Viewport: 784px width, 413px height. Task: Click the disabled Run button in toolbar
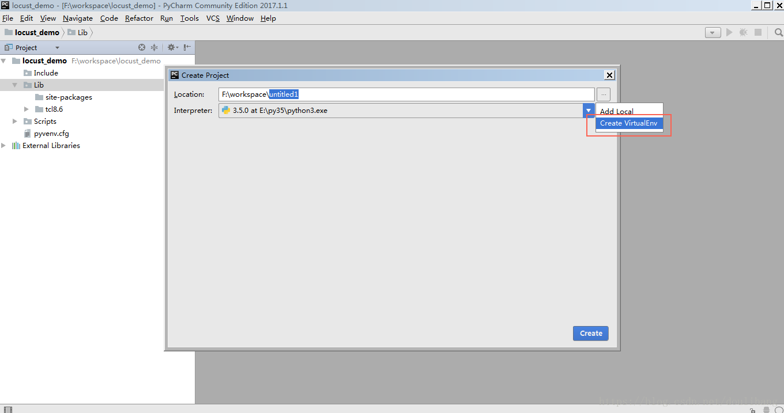click(x=729, y=33)
